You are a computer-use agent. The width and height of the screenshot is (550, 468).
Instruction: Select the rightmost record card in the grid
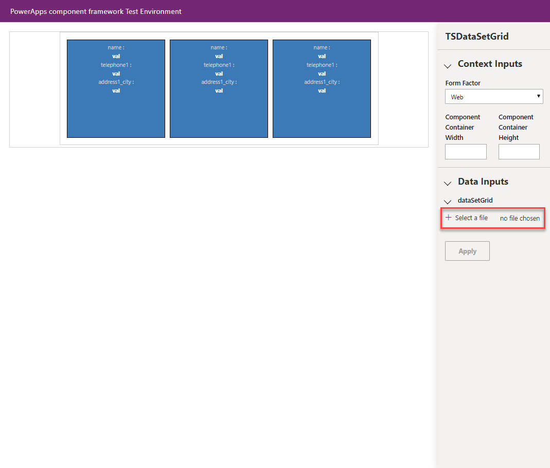(322, 88)
